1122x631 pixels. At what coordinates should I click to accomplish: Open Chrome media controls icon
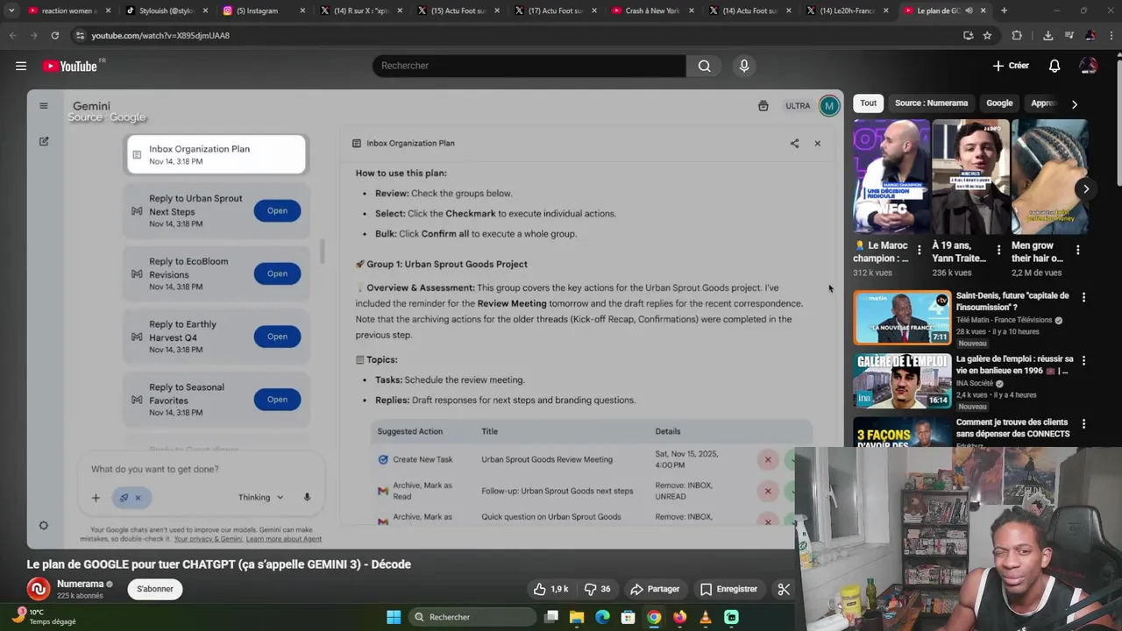[1069, 35]
